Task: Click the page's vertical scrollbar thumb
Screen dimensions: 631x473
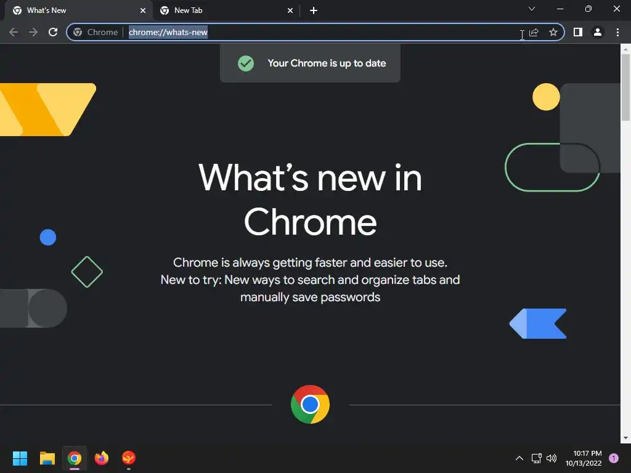Action: click(625, 87)
